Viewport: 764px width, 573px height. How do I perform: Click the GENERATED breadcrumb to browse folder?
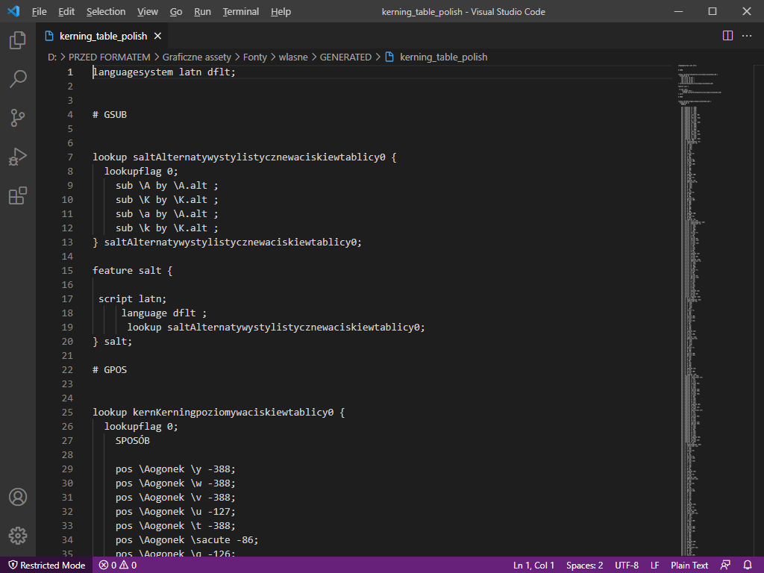pyautogui.click(x=344, y=57)
